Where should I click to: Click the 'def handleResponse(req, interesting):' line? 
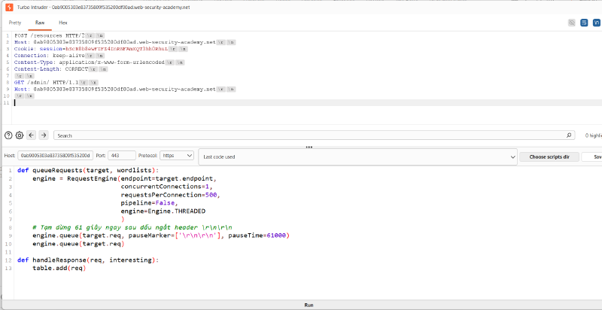pos(88,260)
